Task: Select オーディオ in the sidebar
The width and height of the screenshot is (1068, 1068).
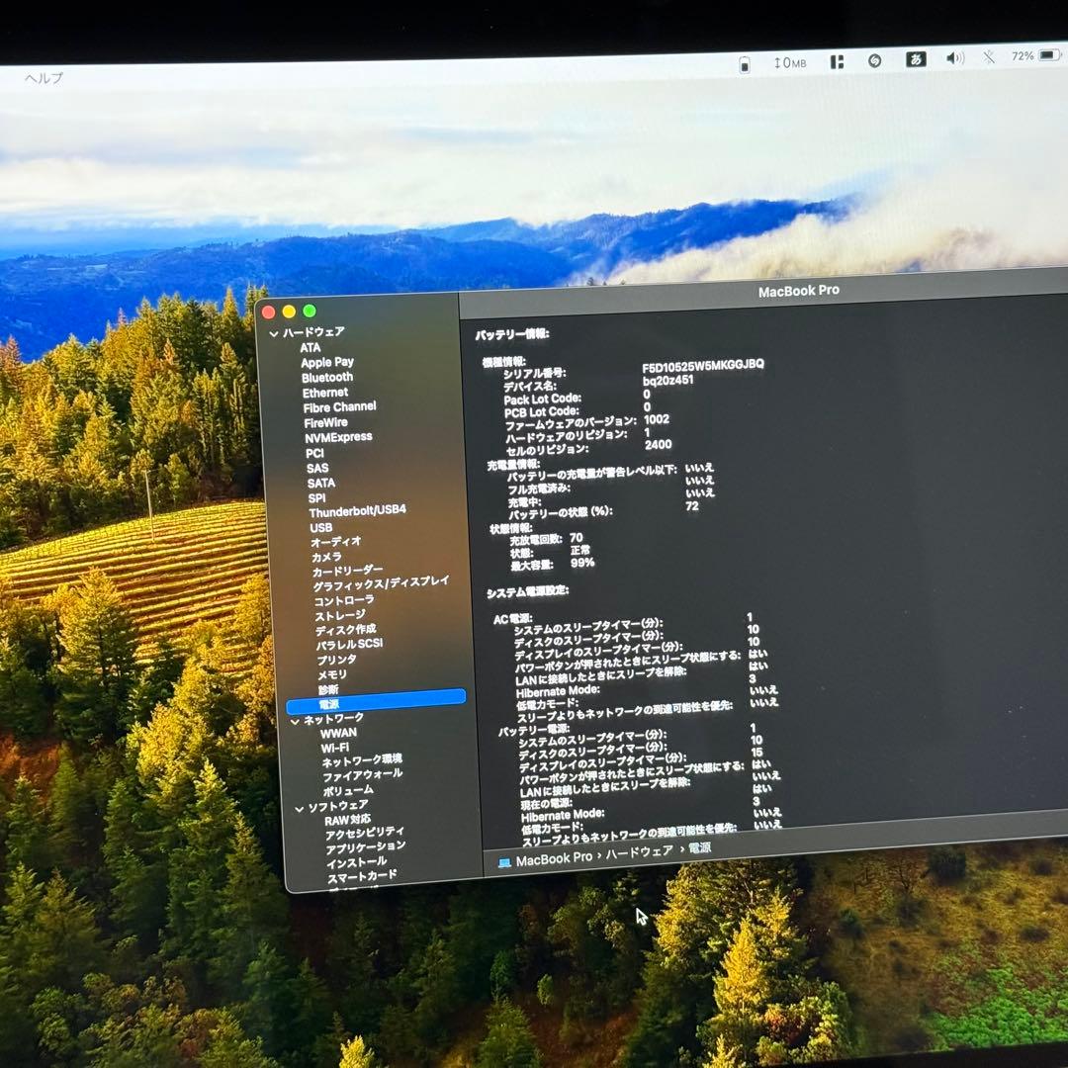Action: 336,542
